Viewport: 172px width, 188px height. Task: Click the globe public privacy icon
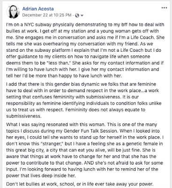[x=77, y=16]
